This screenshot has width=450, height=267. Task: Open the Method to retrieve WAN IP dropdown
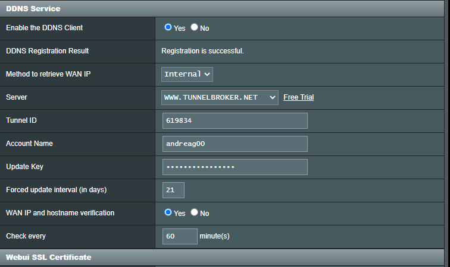187,74
